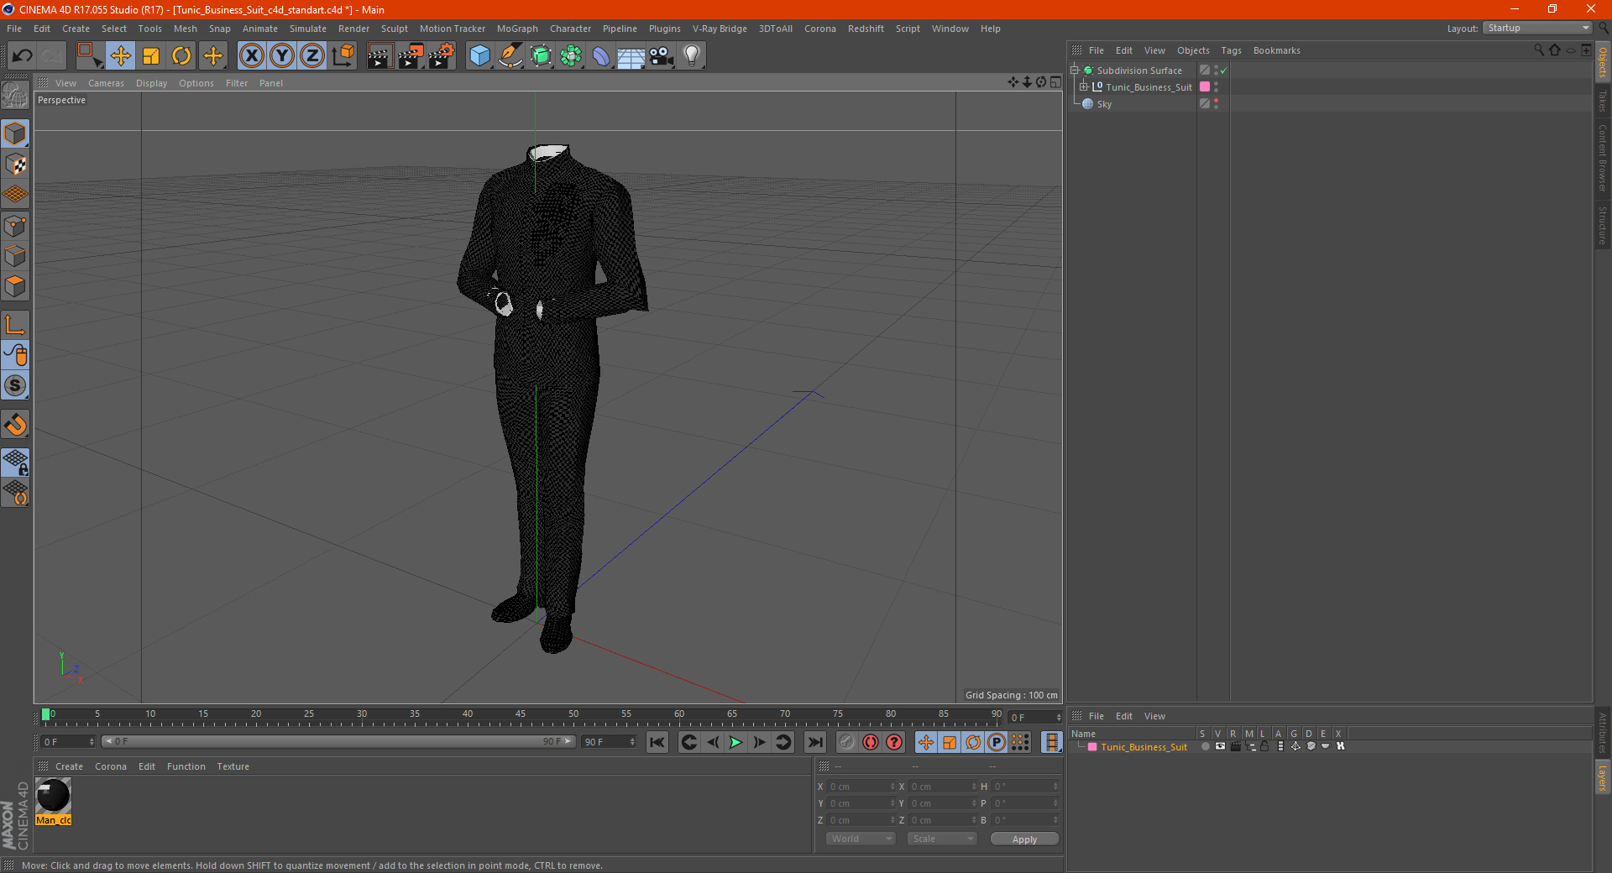Toggle Z axis lock
Screen dimensions: 1612x873
[312, 56]
